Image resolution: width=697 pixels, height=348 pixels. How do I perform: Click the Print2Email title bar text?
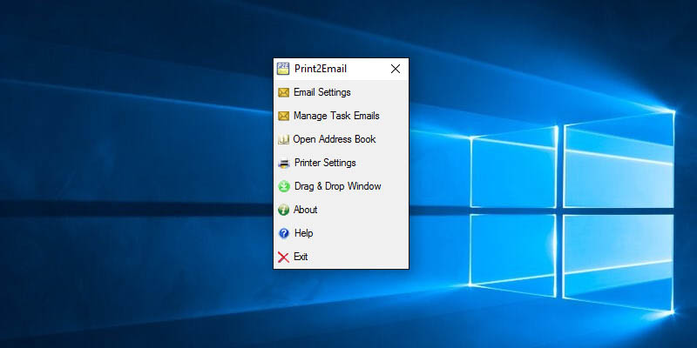coord(321,69)
